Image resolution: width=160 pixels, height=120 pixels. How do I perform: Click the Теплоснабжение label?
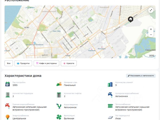pyautogui.click(x=123, y=104)
